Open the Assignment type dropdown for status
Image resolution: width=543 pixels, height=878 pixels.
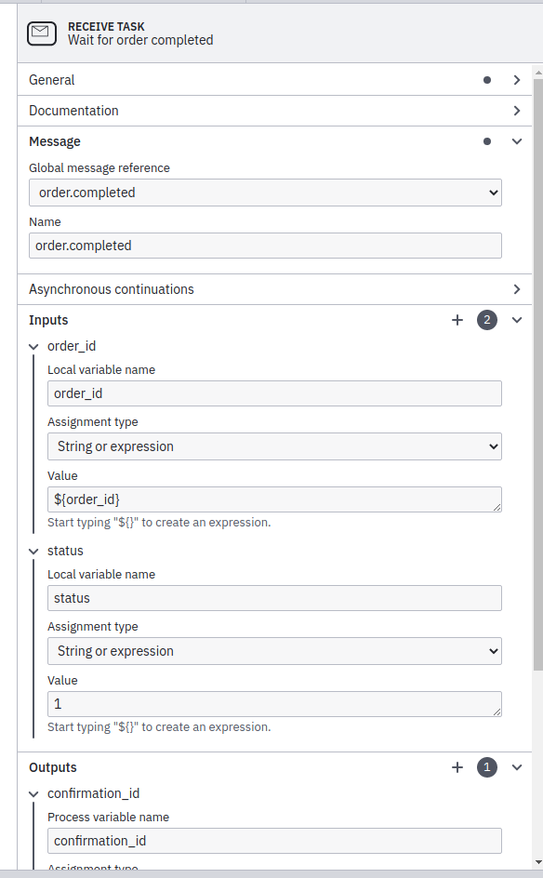(274, 650)
